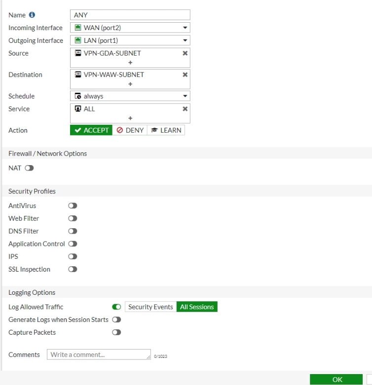Click VPN-GDA-SUBNET source entry
Viewport: 372px width, 385px height.
[x=112, y=53]
